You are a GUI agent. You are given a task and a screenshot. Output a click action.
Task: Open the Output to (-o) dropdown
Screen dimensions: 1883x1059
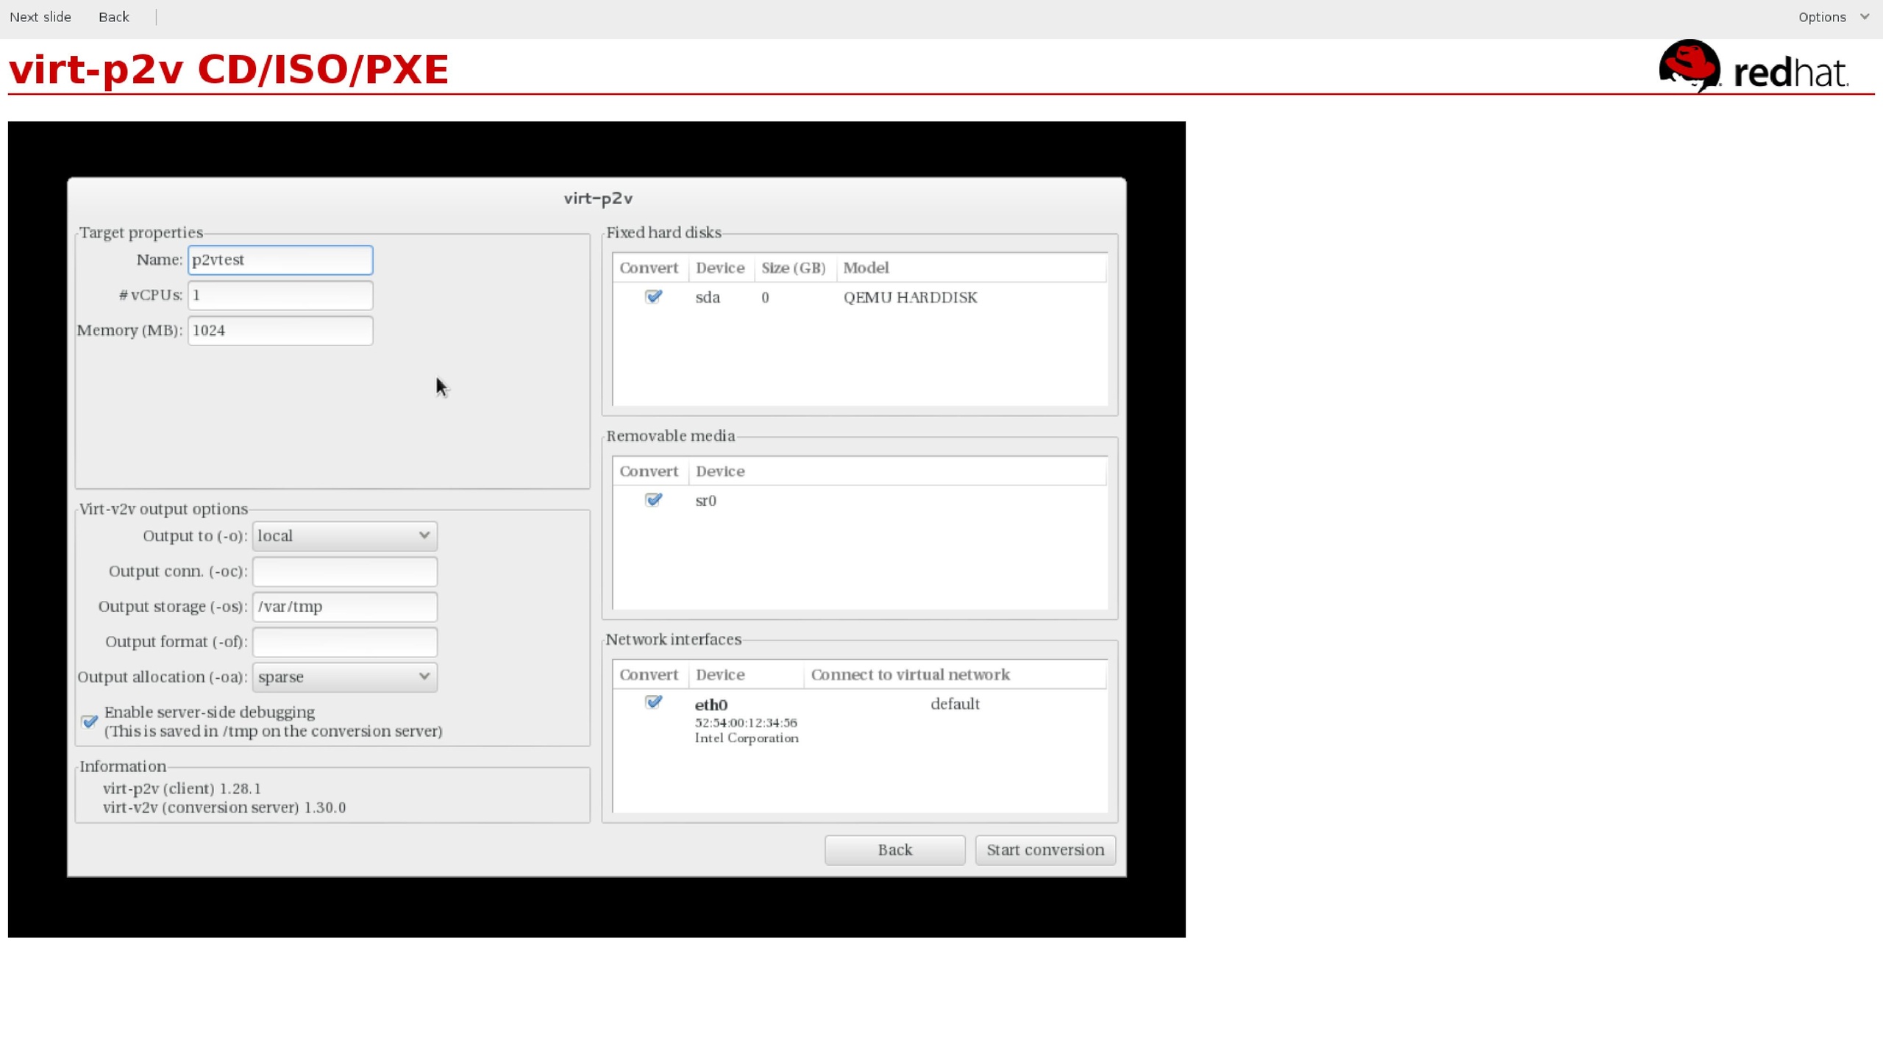(344, 536)
